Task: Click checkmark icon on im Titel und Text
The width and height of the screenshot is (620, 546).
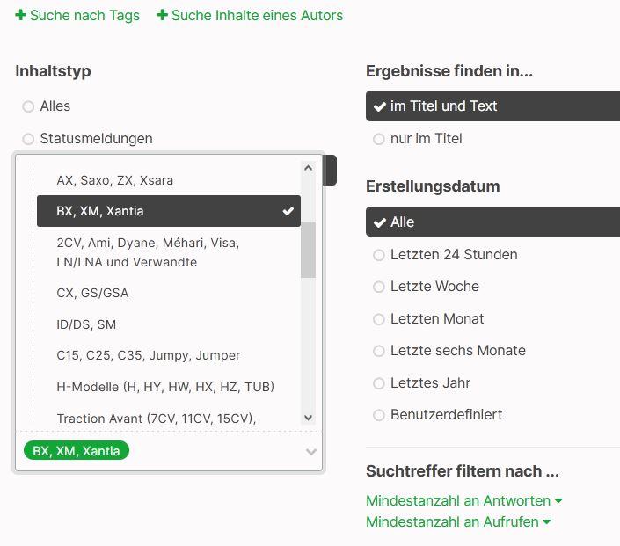Action: 379,106
